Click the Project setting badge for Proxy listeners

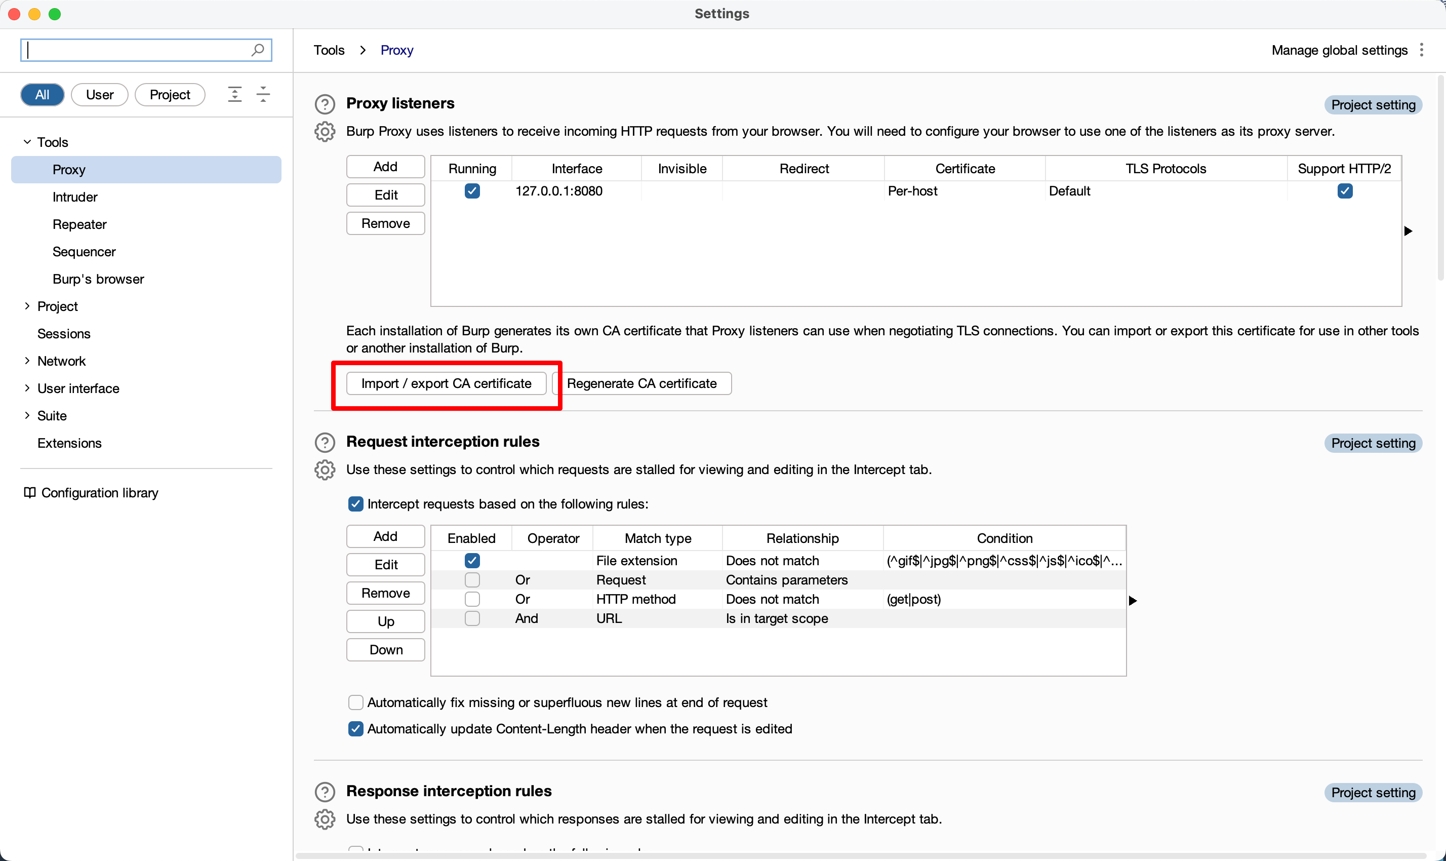coord(1373,105)
